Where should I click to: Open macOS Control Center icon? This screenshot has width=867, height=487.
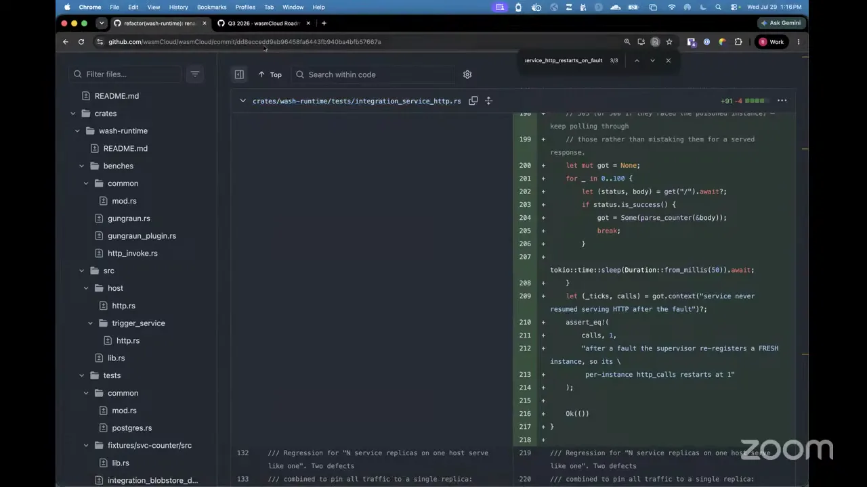[734, 7]
